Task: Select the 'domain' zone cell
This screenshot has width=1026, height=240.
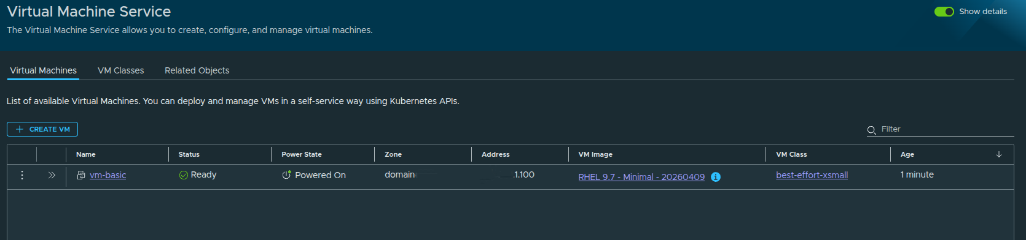Action: (400, 175)
